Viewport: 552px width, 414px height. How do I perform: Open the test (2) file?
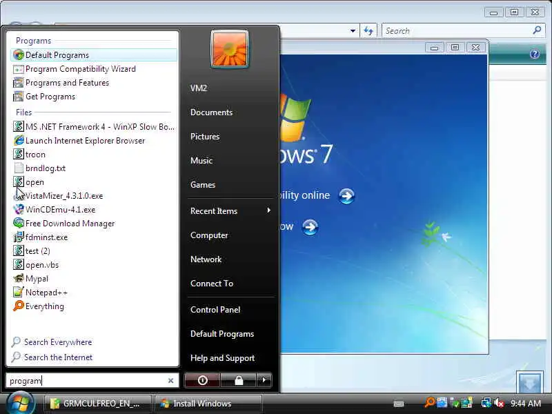94,251
